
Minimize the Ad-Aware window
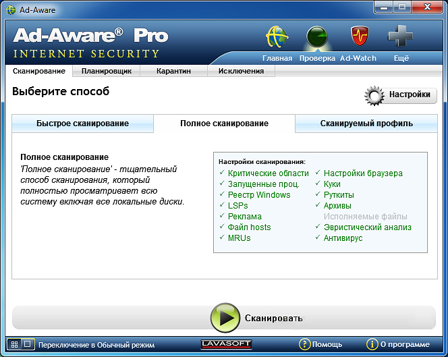coord(383,7)
